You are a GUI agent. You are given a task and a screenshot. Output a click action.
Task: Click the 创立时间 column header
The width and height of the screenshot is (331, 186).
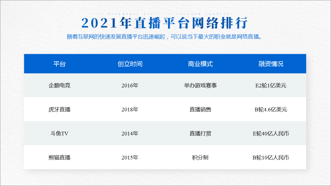click(130, 64)
